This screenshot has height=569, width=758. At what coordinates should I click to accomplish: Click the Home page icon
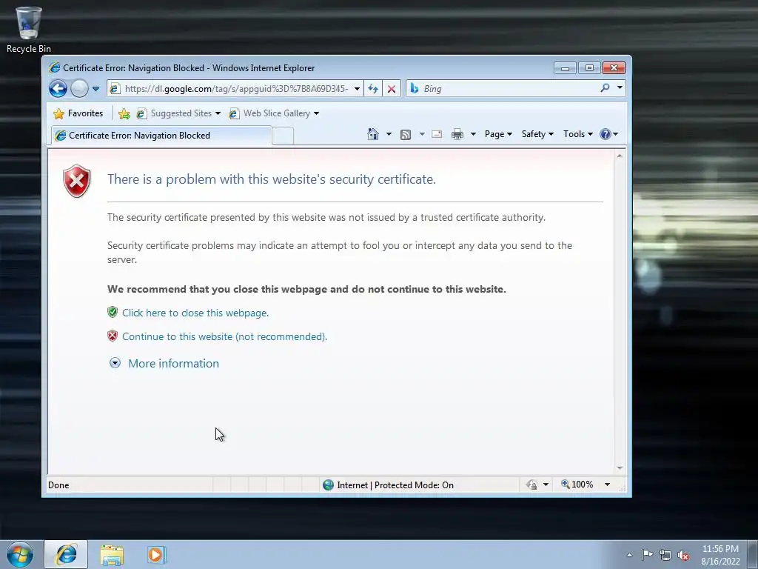click(373, 134)
